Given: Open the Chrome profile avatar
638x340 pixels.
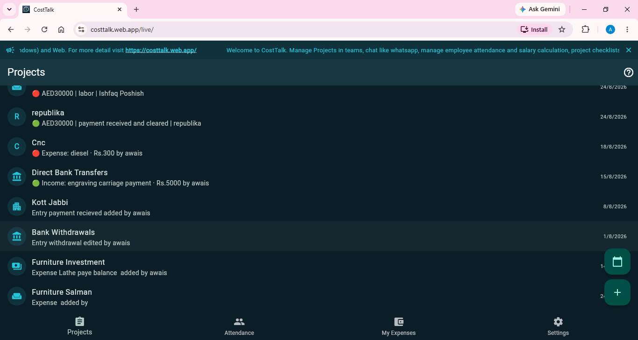Looking at the screenshot, I should (610, 29).
